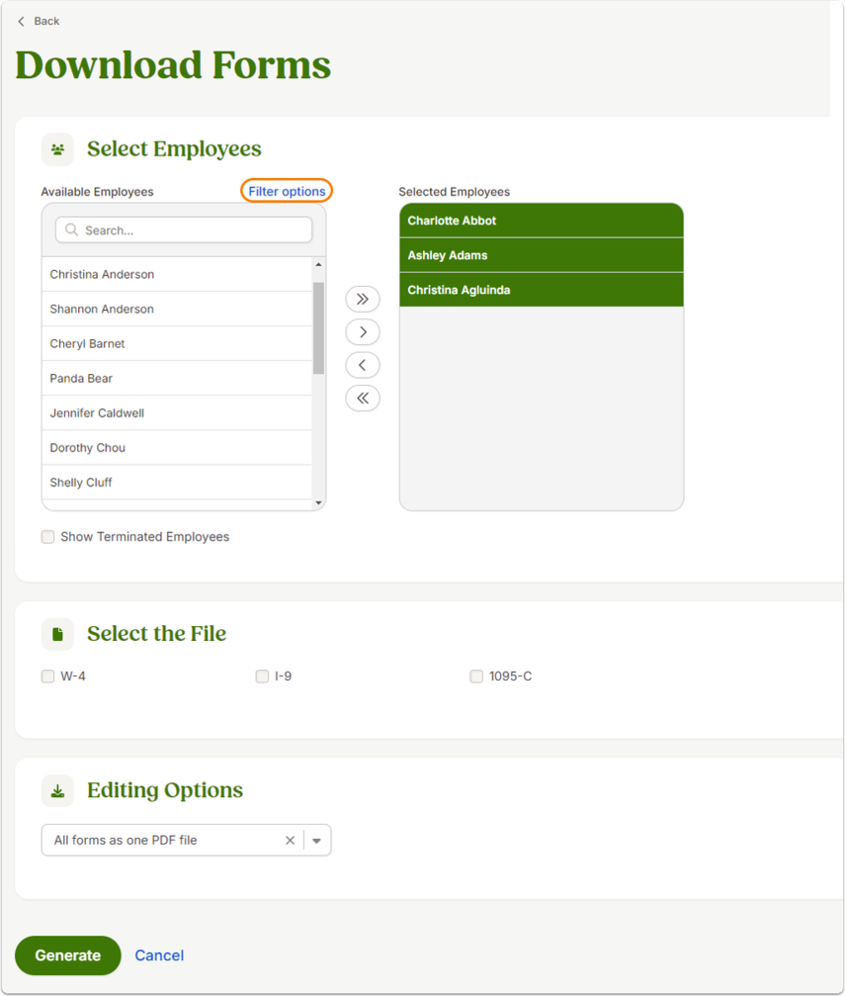Screen dimensions: 845x996
Task: Select Shannon Anderson in available list
Action: pos(177,309)
